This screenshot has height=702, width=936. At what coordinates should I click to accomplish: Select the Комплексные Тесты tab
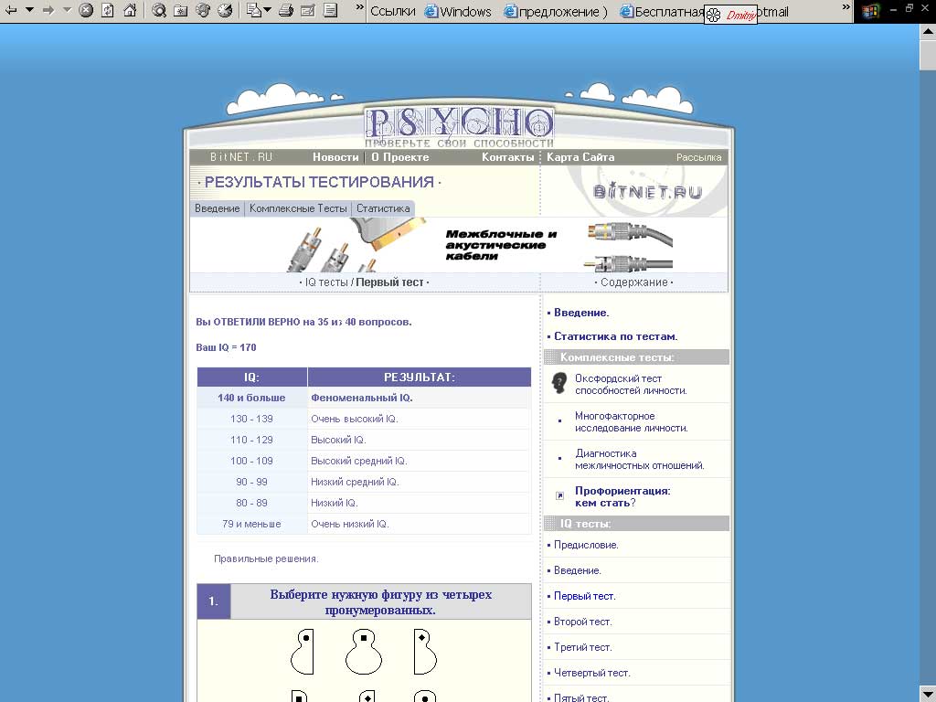tap(298, 208)
